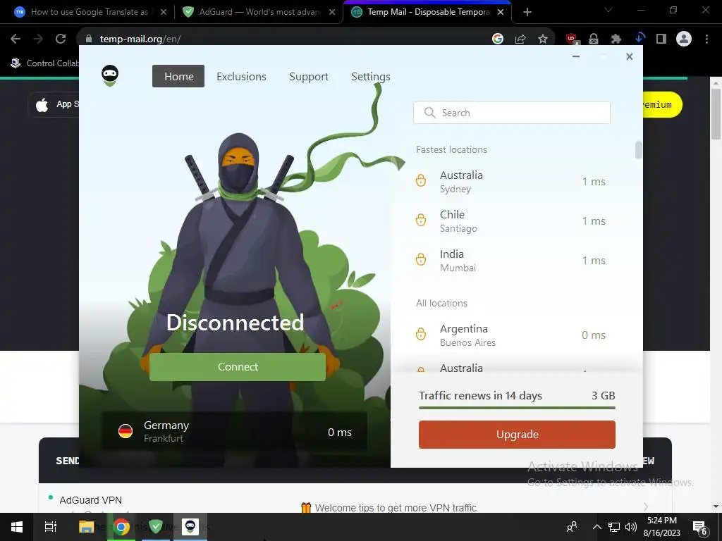This screenshot has width=722, height=541.
Task: Switch to the AdGuard browser tab
Action: 258,12
